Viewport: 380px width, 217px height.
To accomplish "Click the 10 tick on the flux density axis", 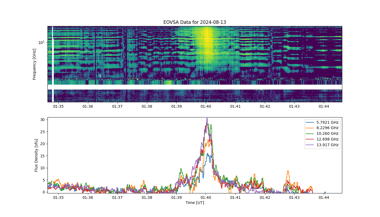I will [x=43, y=168].
